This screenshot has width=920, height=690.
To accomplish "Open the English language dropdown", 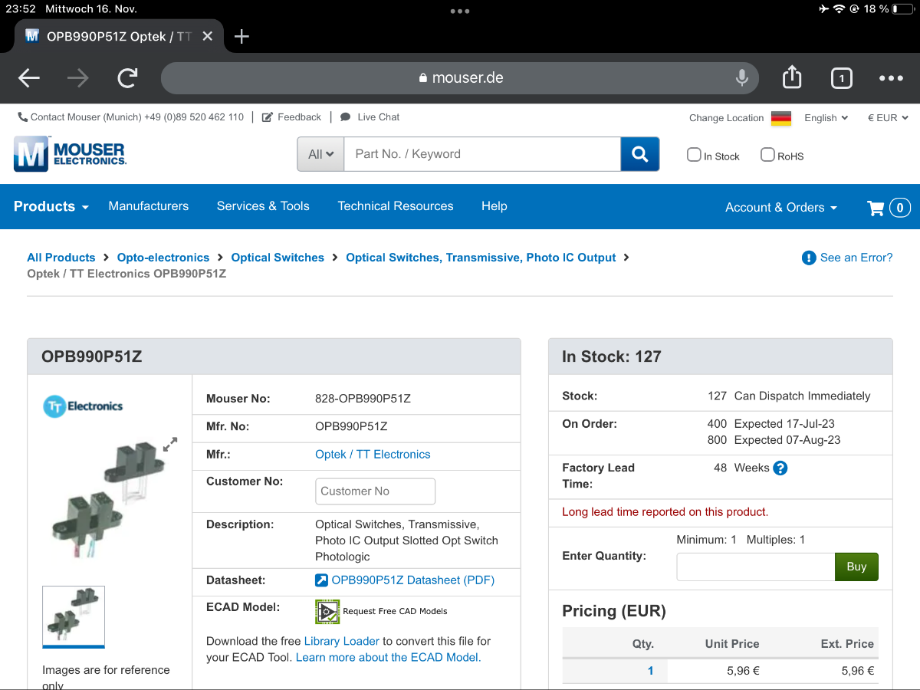I will click(x=826, y=118).
